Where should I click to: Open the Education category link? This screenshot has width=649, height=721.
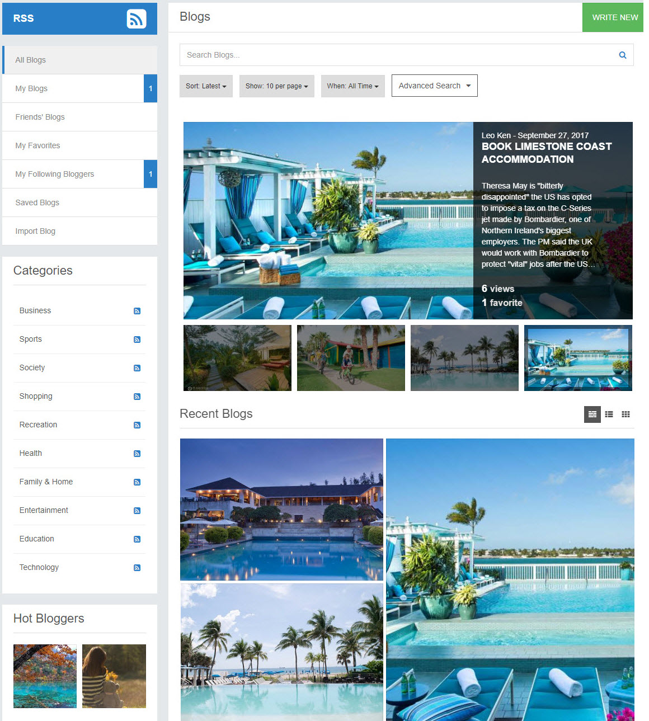[x=37, y=539]
